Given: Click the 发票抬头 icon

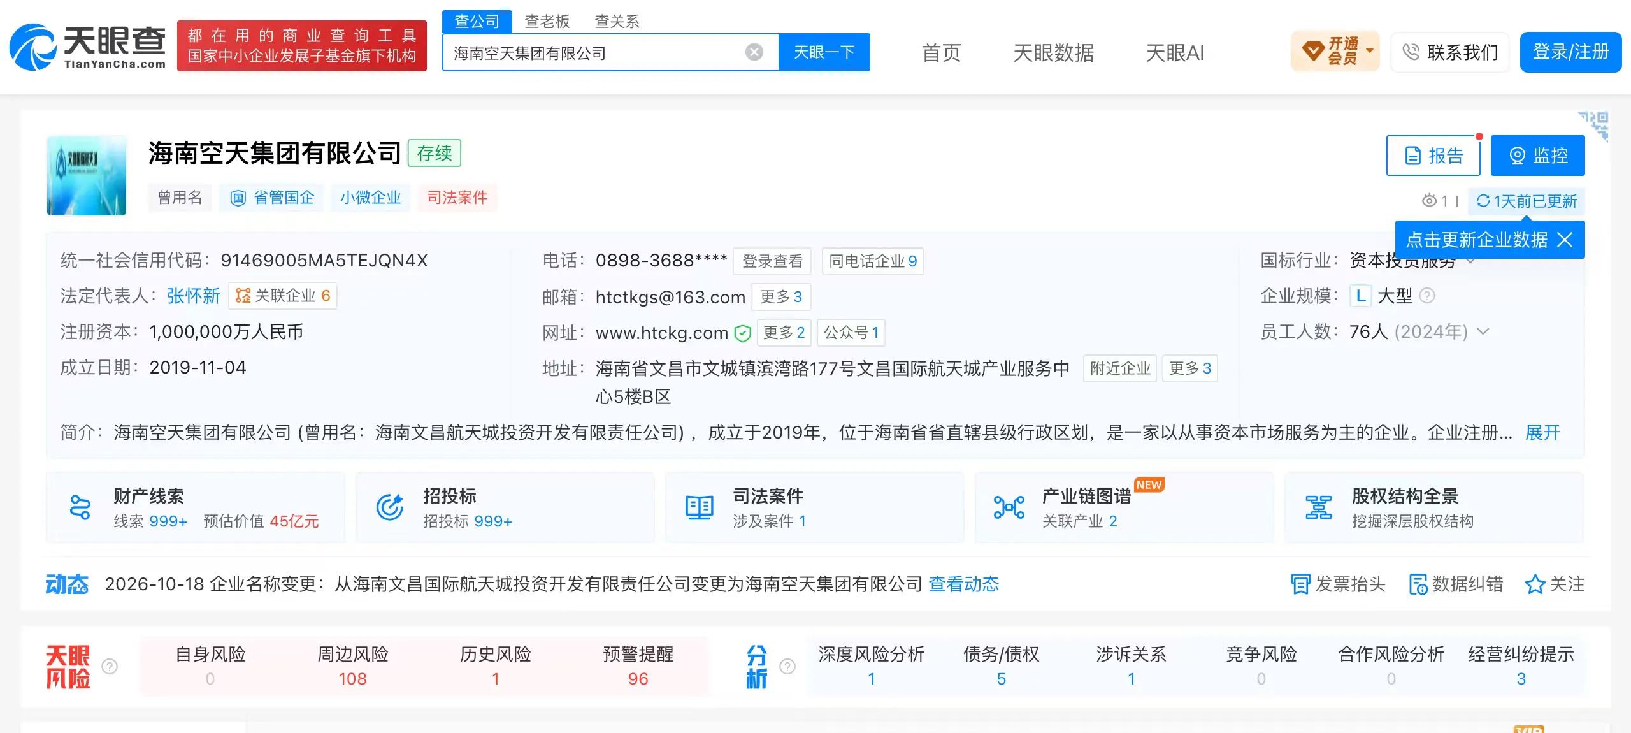Looking at the screenshot, I should pyautogui.click(x=1300, y=584).
